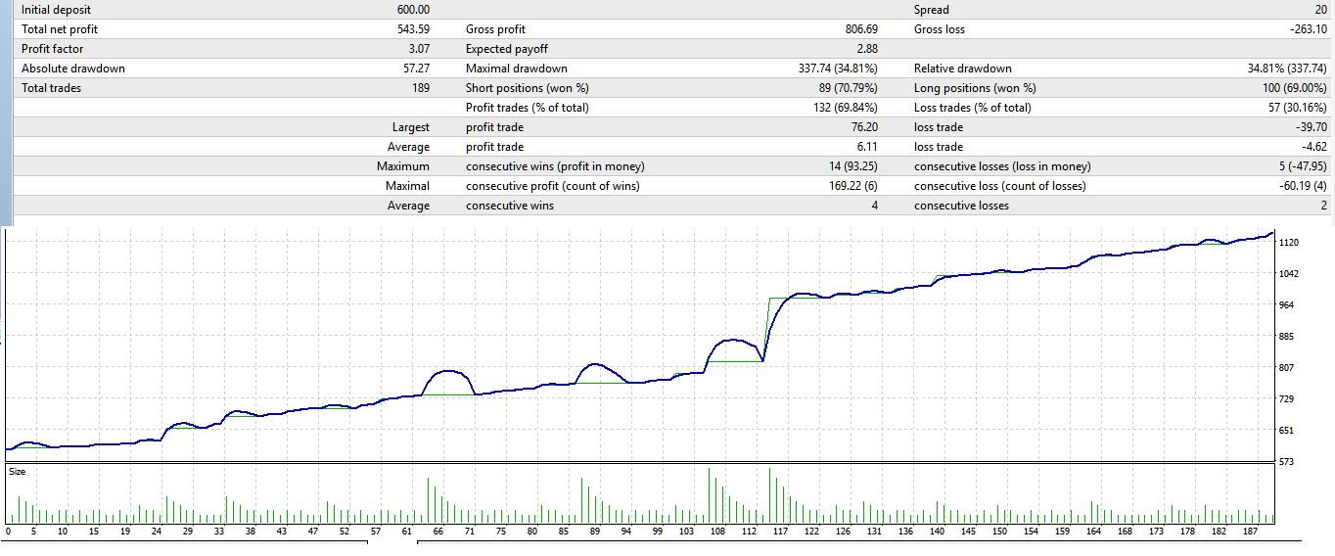The image size is (1335, 556).
Task: Select the spread value 20
Action: tap(1320, 10)
